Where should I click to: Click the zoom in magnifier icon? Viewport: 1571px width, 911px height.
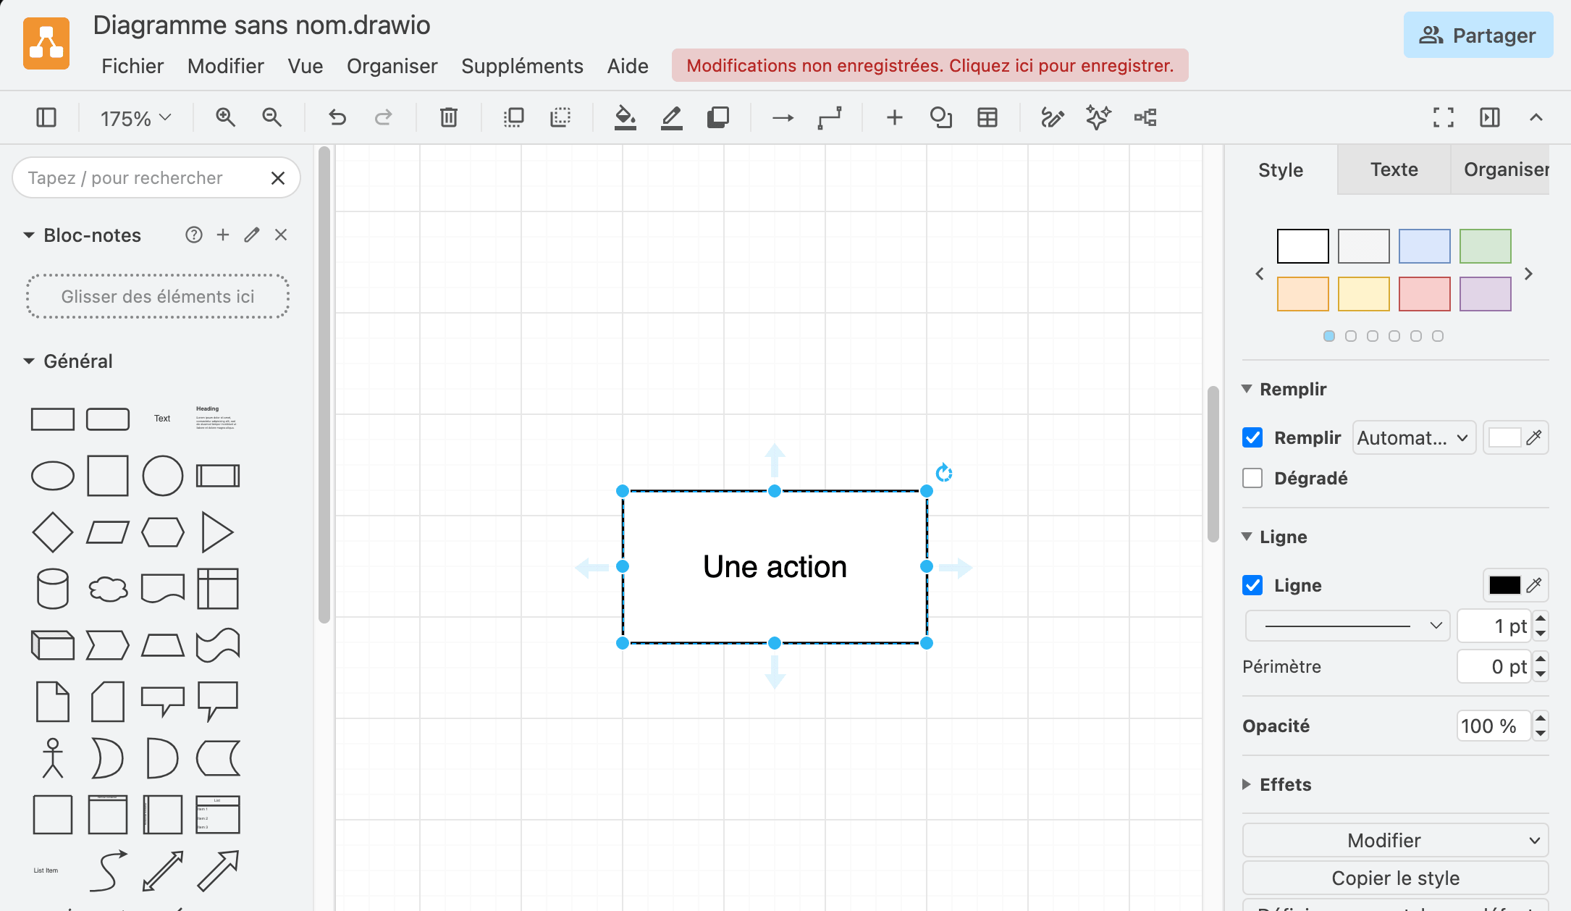226,117
